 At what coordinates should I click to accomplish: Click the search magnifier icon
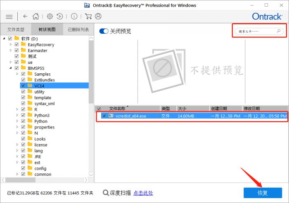pyautogui.click(x=279, y=31)
